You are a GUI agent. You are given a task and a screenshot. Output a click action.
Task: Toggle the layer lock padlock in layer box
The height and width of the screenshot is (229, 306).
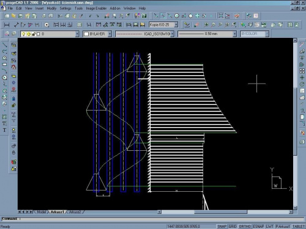34,34
